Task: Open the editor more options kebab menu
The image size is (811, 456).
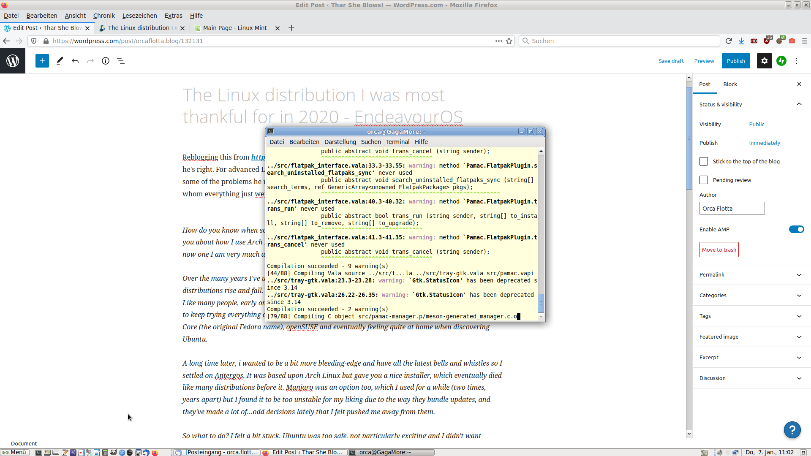Action: point(797,61)
